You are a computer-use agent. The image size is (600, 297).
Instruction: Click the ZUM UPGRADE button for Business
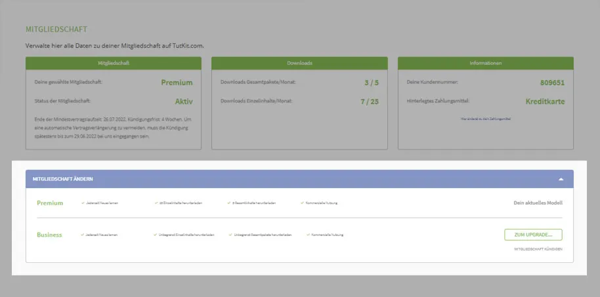pos(533,235)
